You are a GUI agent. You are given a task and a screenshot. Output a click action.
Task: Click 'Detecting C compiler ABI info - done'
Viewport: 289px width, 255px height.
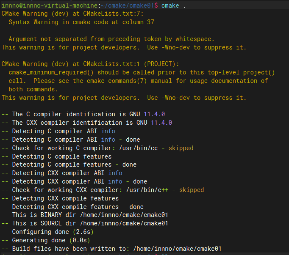71,140
